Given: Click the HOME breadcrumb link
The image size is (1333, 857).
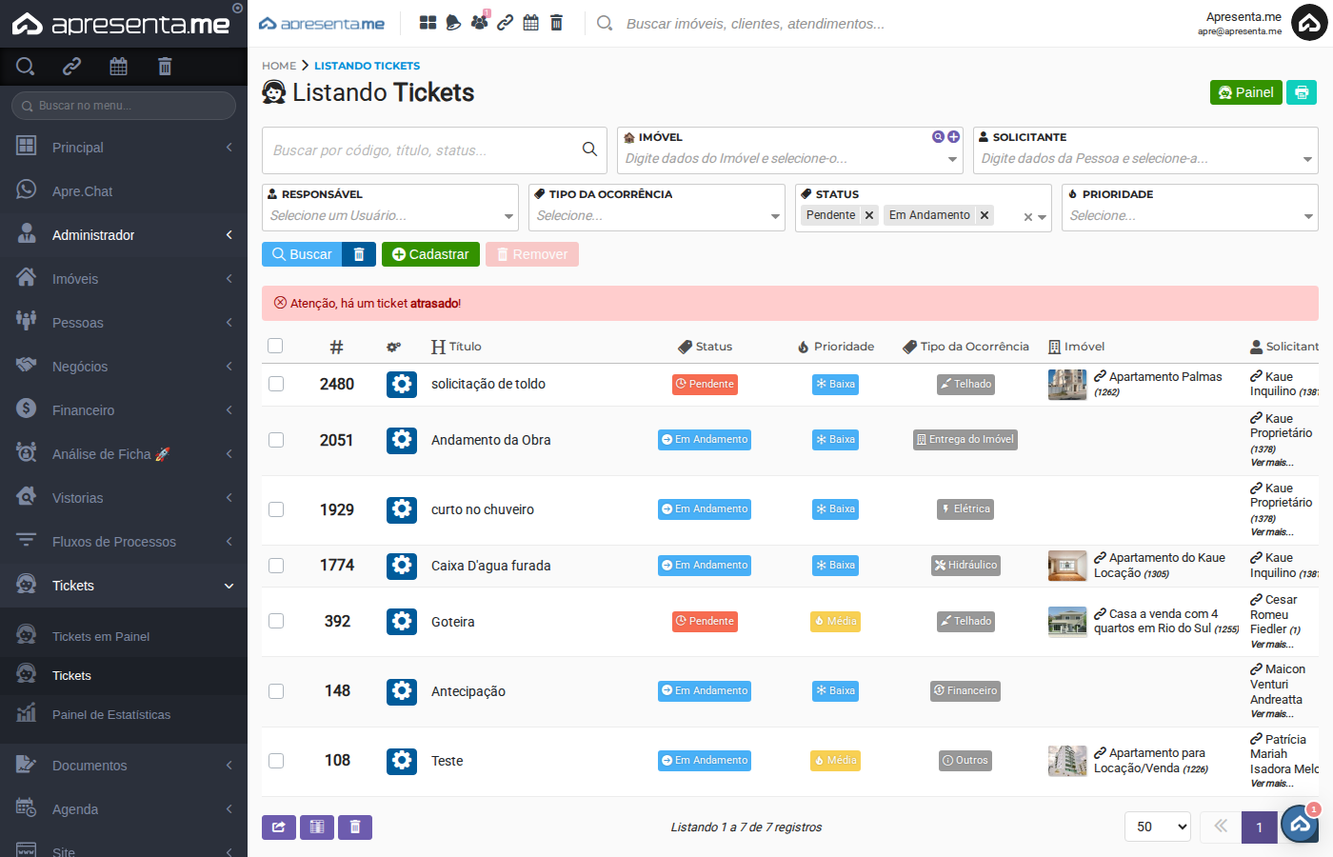Looking at the screenshot, I should (x=279, y=66).
